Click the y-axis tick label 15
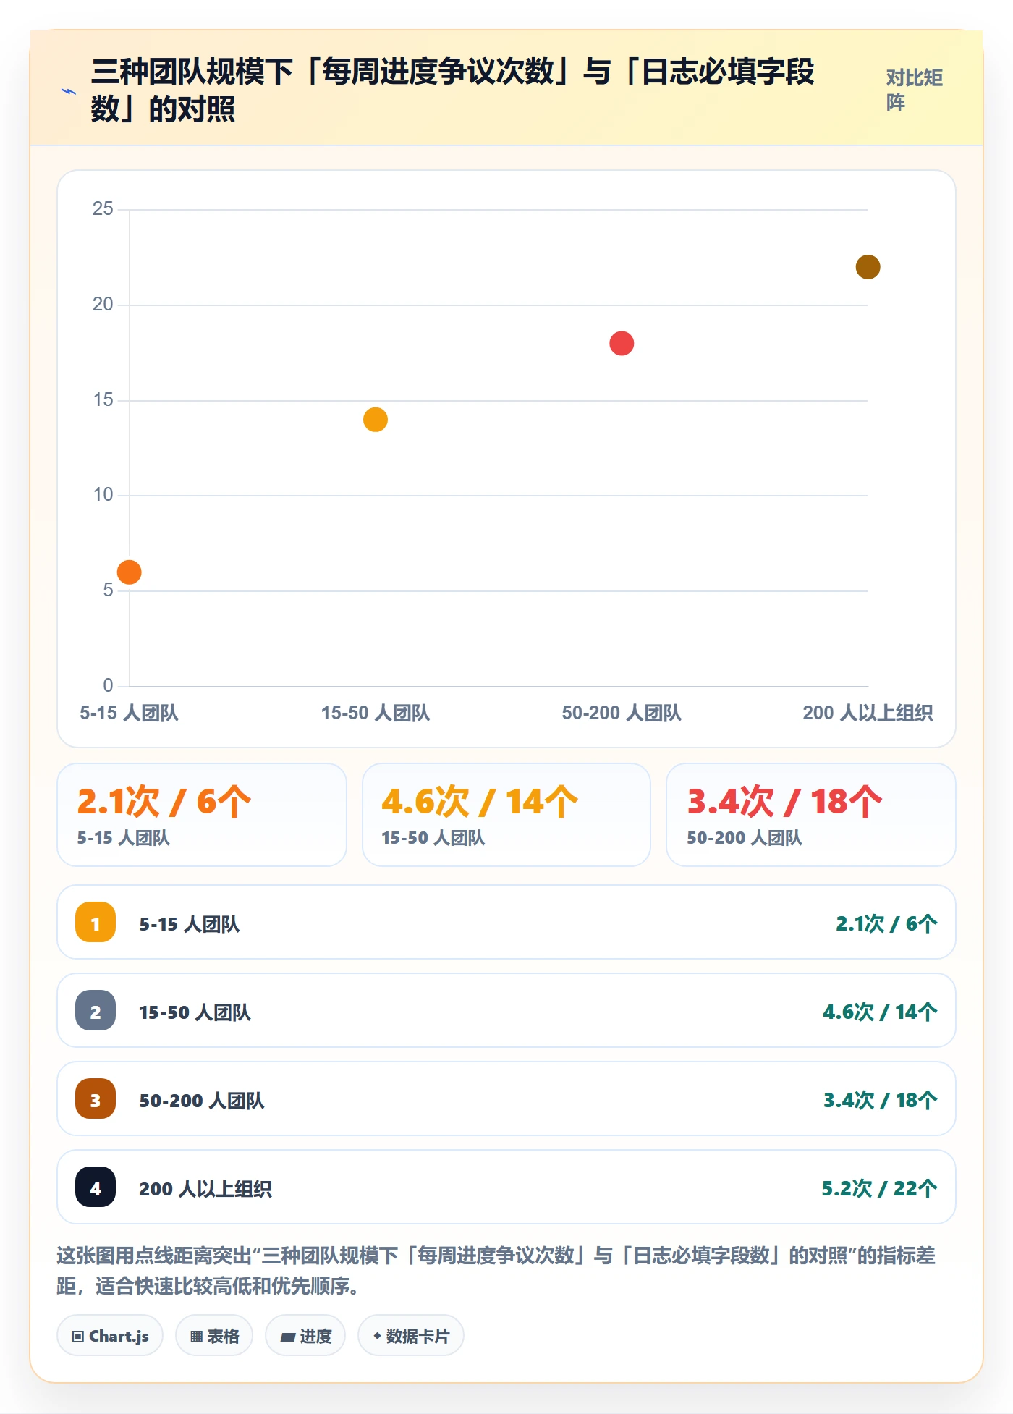1013x1414 pixels. point(103,400)
